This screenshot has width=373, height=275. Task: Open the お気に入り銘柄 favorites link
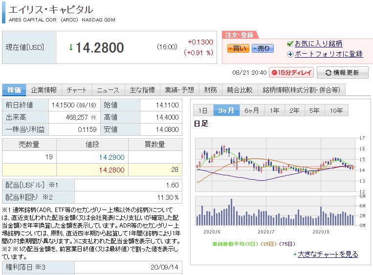[318, 44]
